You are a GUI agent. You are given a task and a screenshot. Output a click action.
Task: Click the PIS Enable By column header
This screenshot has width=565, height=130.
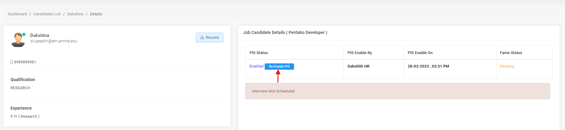click(359, 53)
